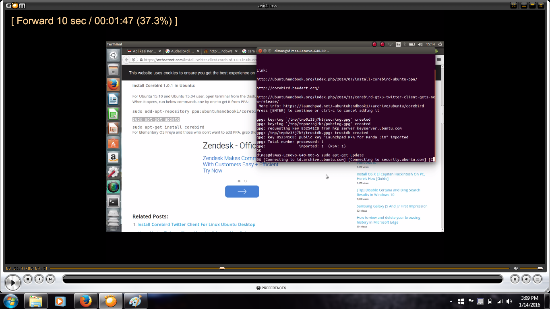Click the Firefox launcher icon in the video

click(x=114, y=84)
